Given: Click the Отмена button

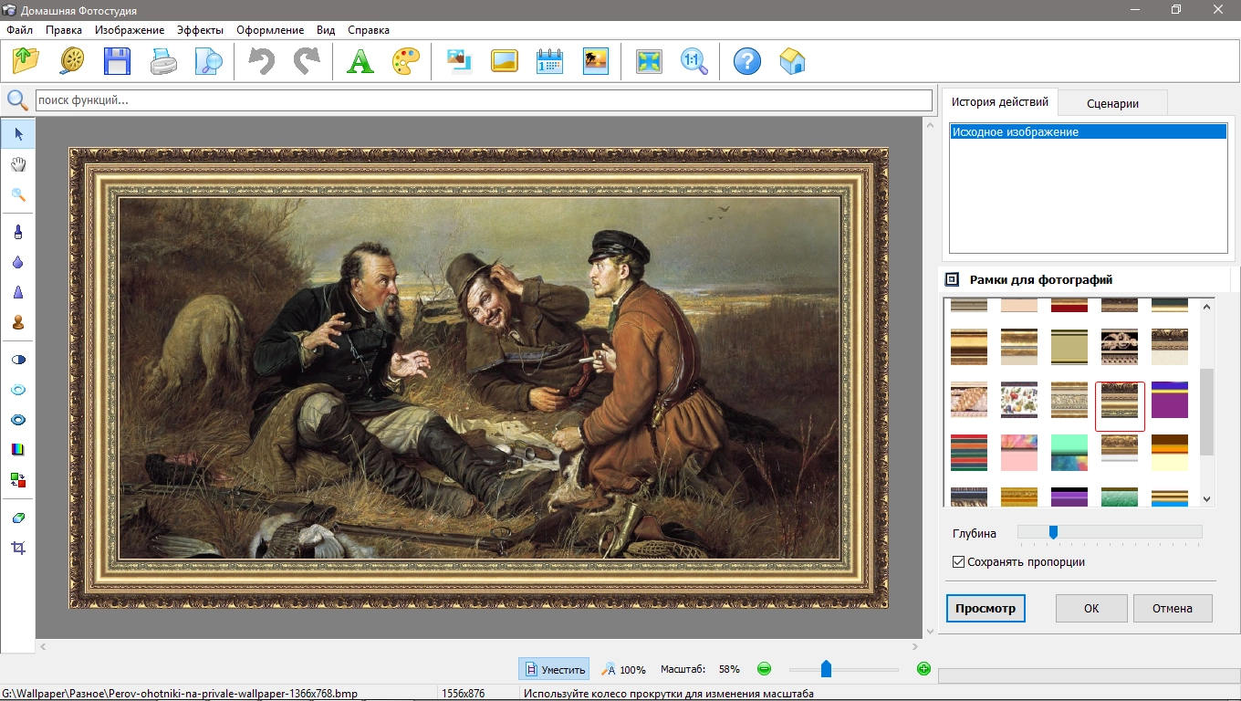Looking at the screenshot, I should coord(1173,608).
